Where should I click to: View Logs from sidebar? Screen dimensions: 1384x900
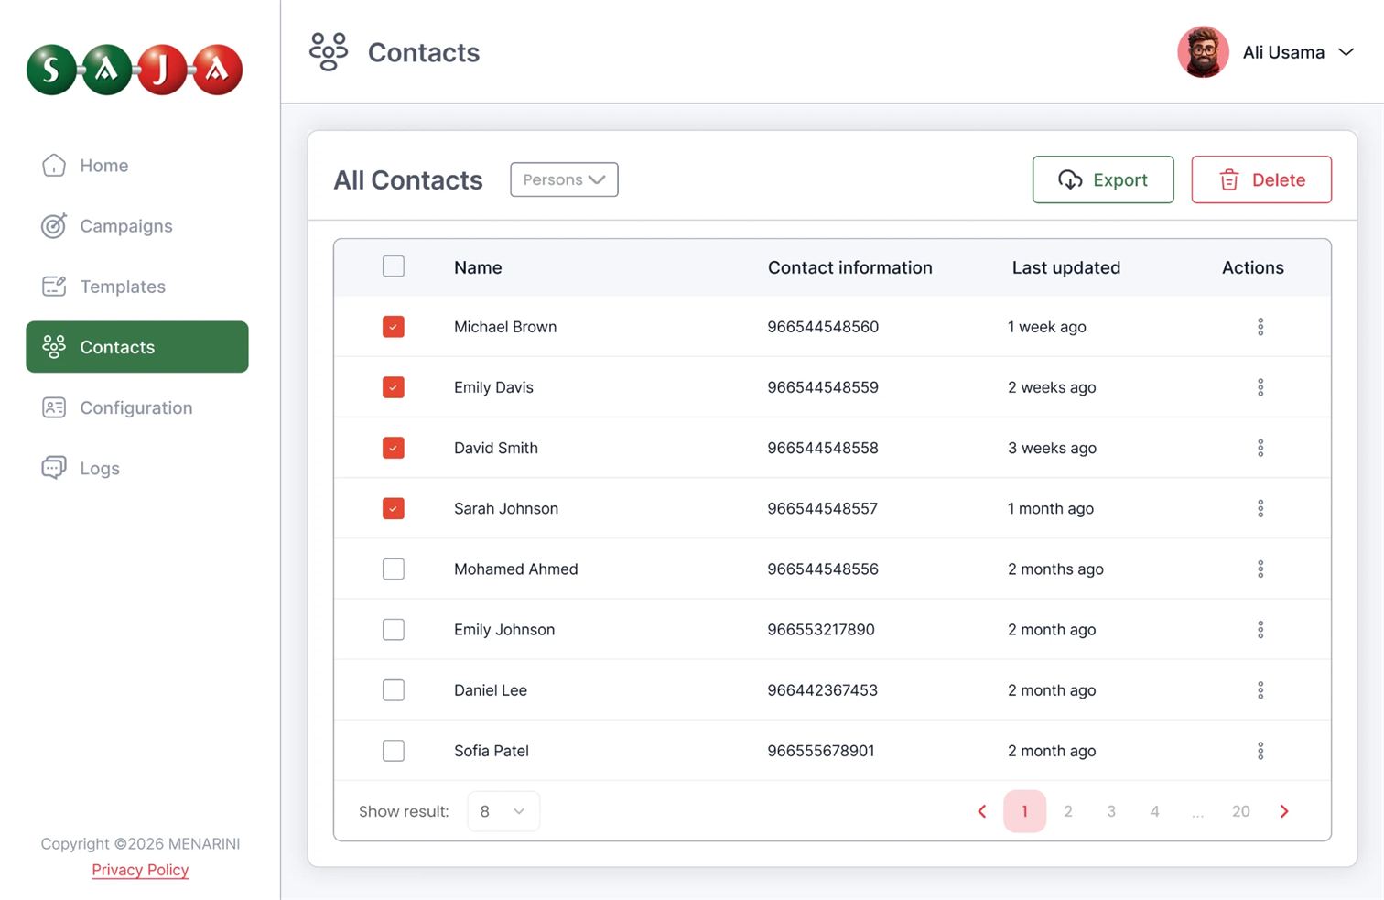pos(137,468)
